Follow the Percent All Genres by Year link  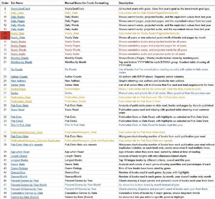[26, 189]
